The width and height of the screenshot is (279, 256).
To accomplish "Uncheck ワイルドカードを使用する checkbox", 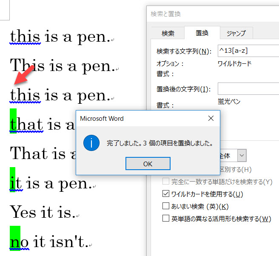I will click(x=166, y=194).
